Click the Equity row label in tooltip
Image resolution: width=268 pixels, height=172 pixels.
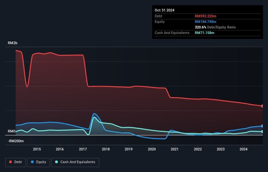(x=160, y=22)
